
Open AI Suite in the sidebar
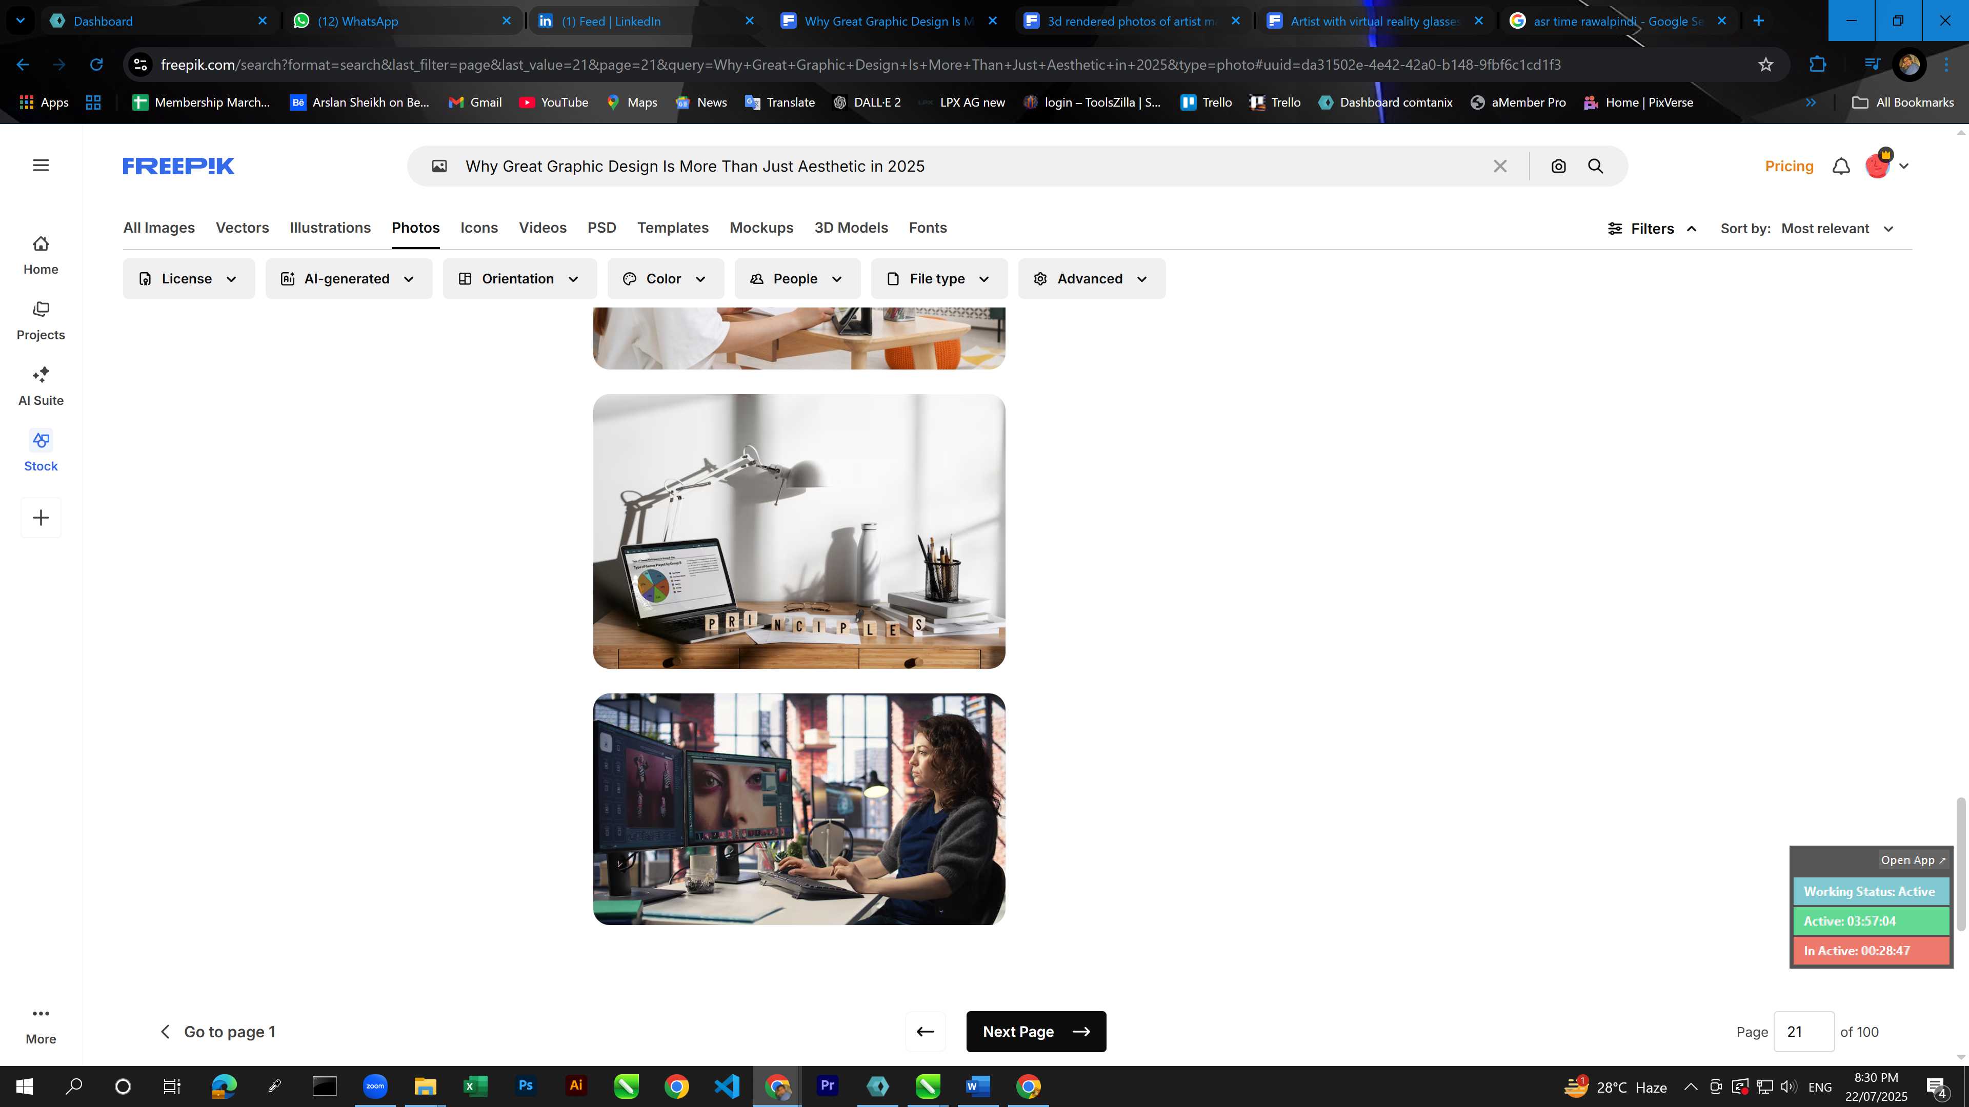[x=41, y=386]
